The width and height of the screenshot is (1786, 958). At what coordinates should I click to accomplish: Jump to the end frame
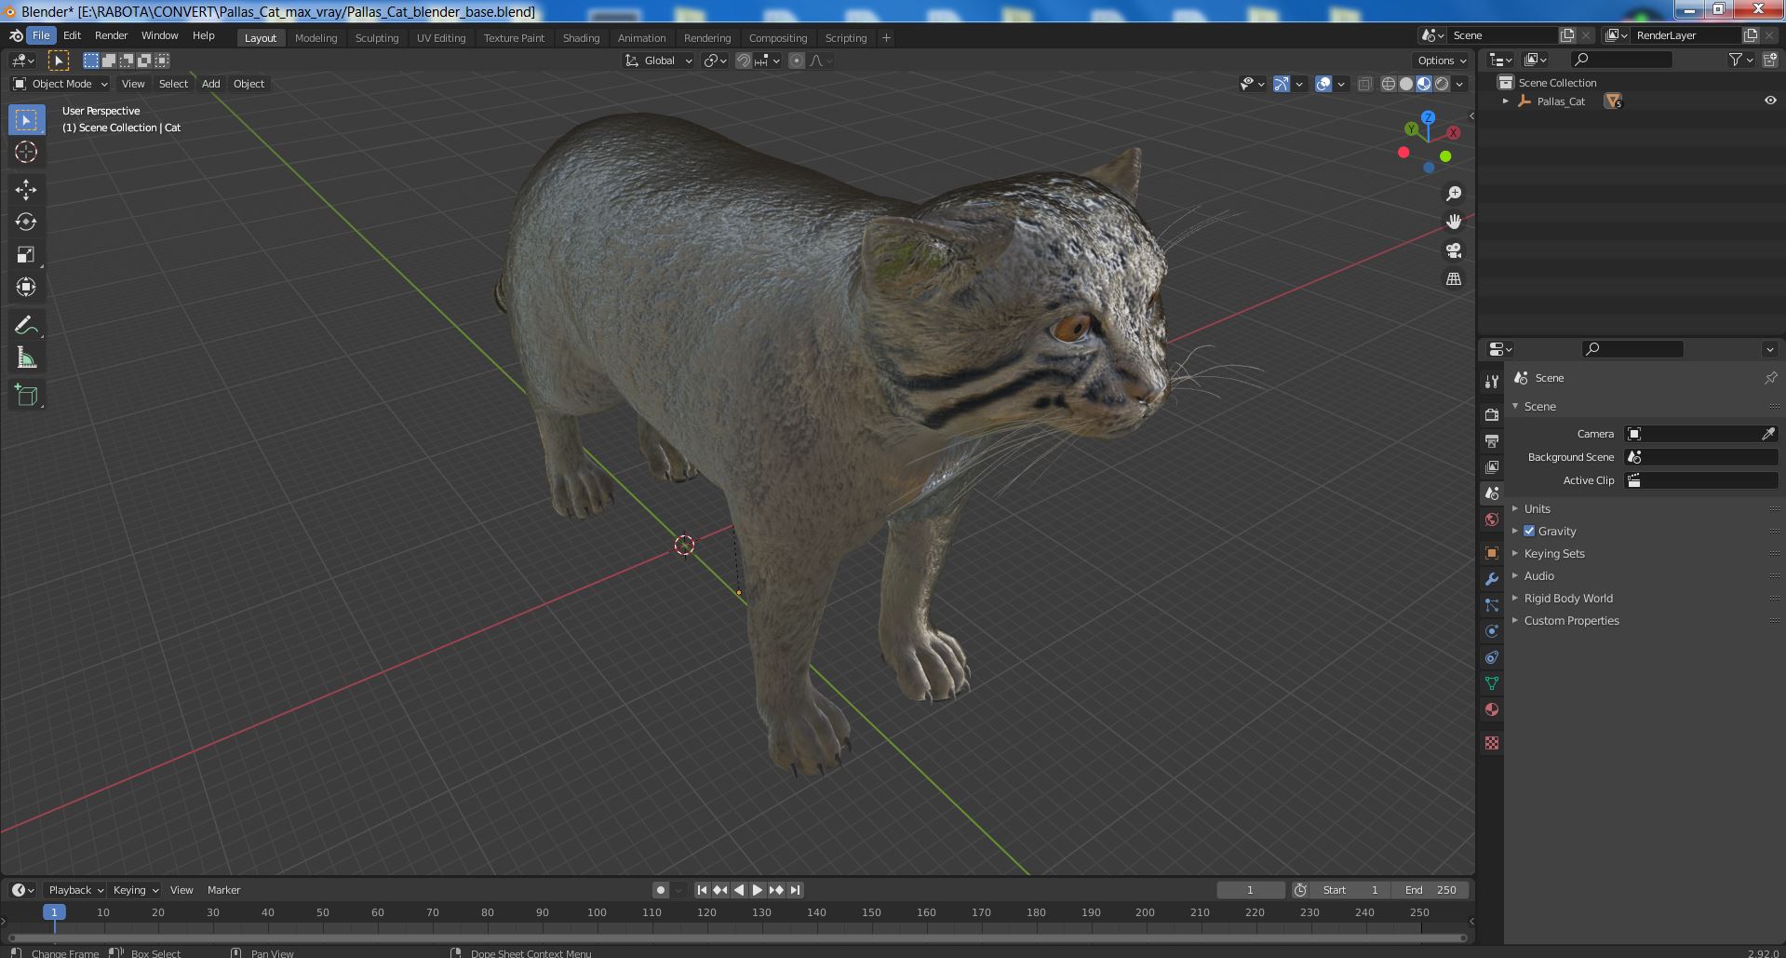point(795,890)
